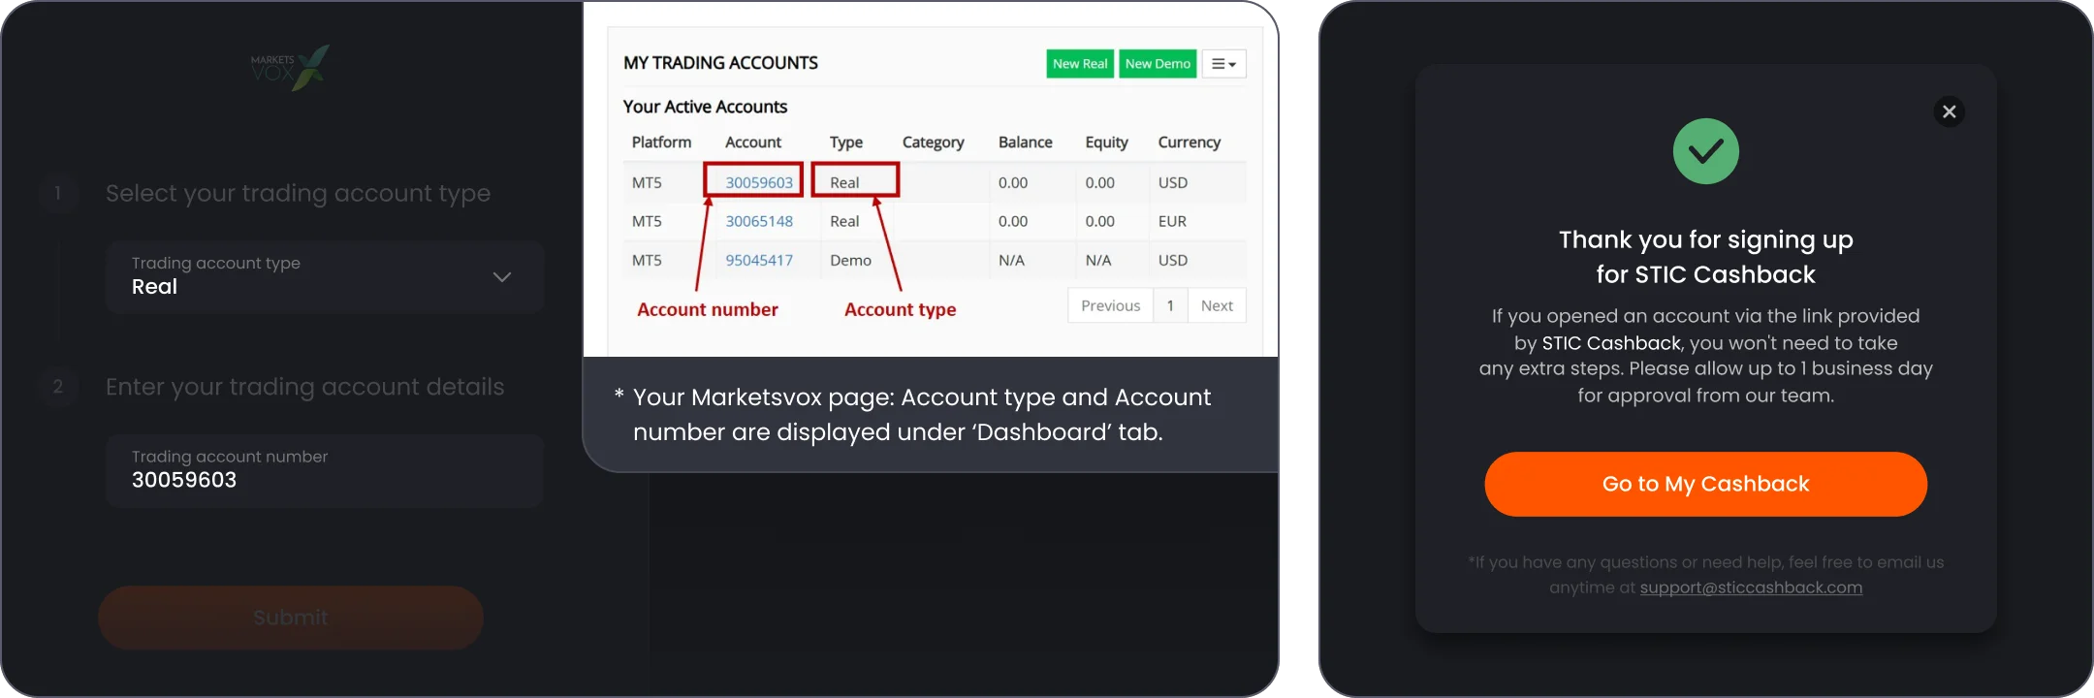This screenshot has width=2094, height=698.
Task: Click the New Demo button
Action: pyautogui.click(x=1158, y=64)
